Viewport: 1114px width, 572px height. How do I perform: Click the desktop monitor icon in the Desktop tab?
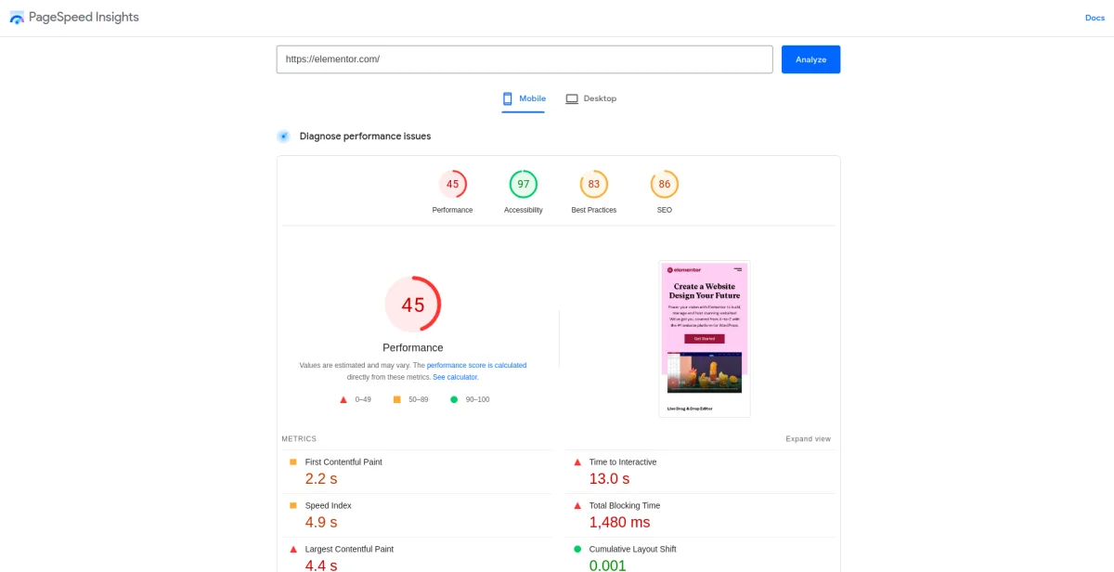[x=572, y=98]
